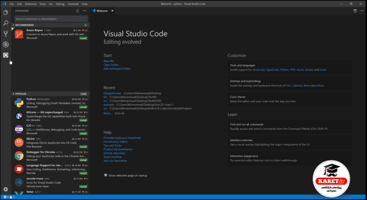Click the errors and warnings status indicator
Image resolution: width=367 pixels, height=200 pixels.
point(9,197)
